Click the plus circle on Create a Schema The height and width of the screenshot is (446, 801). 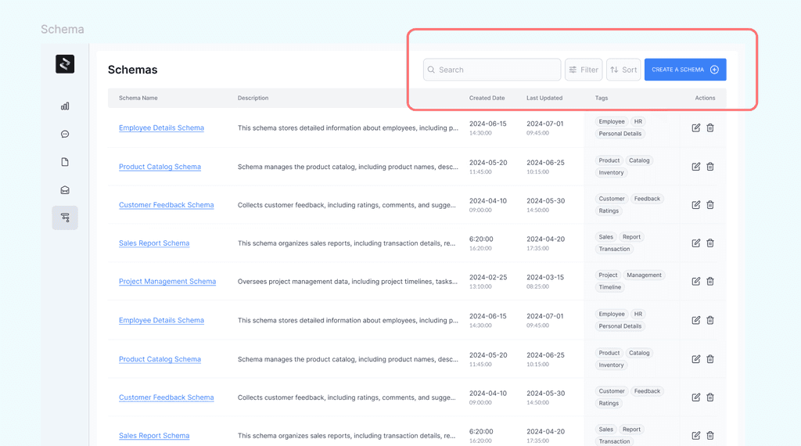pos(715,70)
